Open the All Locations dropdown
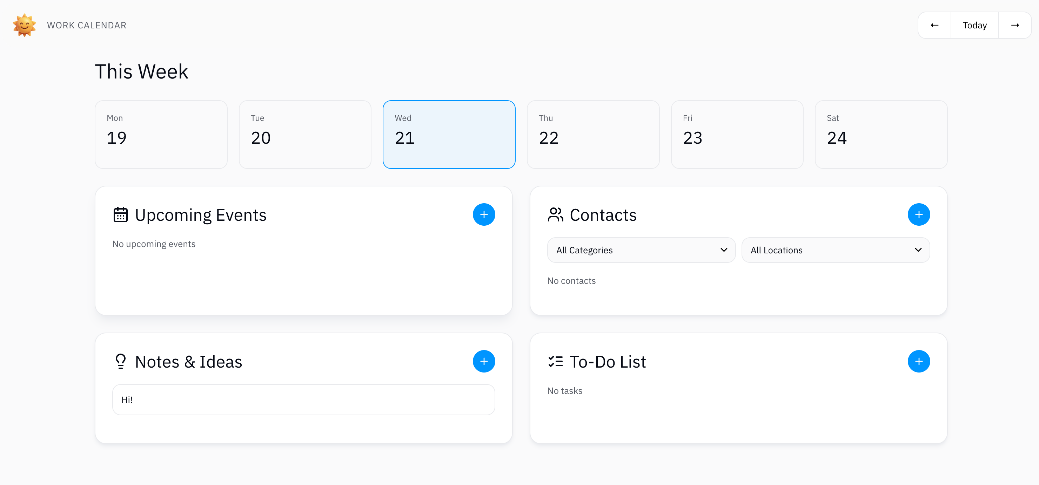The image size is (1039, 485). coord(835,250)
